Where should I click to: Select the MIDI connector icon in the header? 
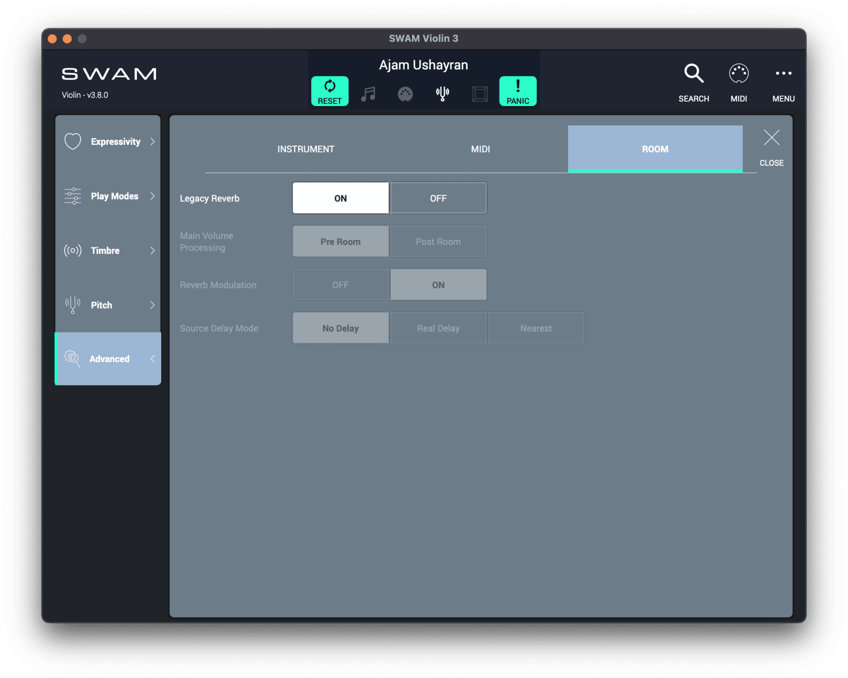pos(405,94)
